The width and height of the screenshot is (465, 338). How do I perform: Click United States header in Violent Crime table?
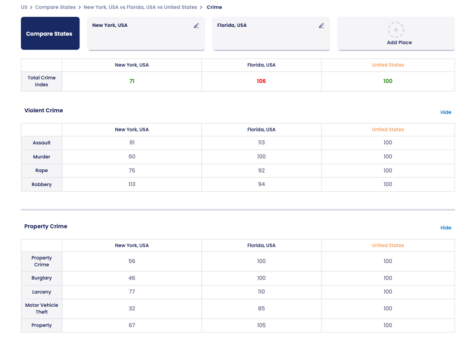387,130
